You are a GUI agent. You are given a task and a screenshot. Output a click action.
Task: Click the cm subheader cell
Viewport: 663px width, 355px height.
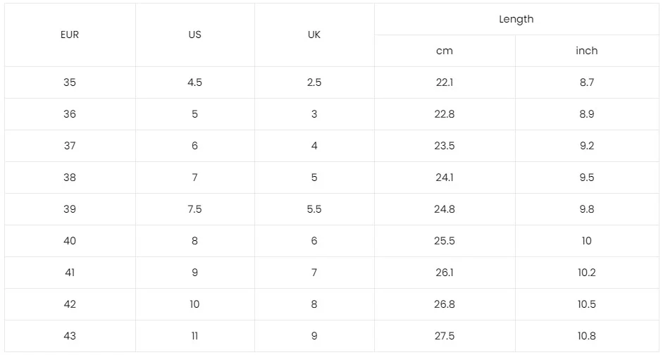(445, 51)
